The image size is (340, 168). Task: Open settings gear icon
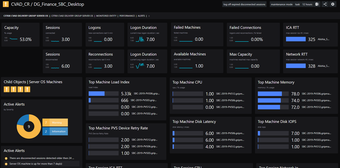333,4
